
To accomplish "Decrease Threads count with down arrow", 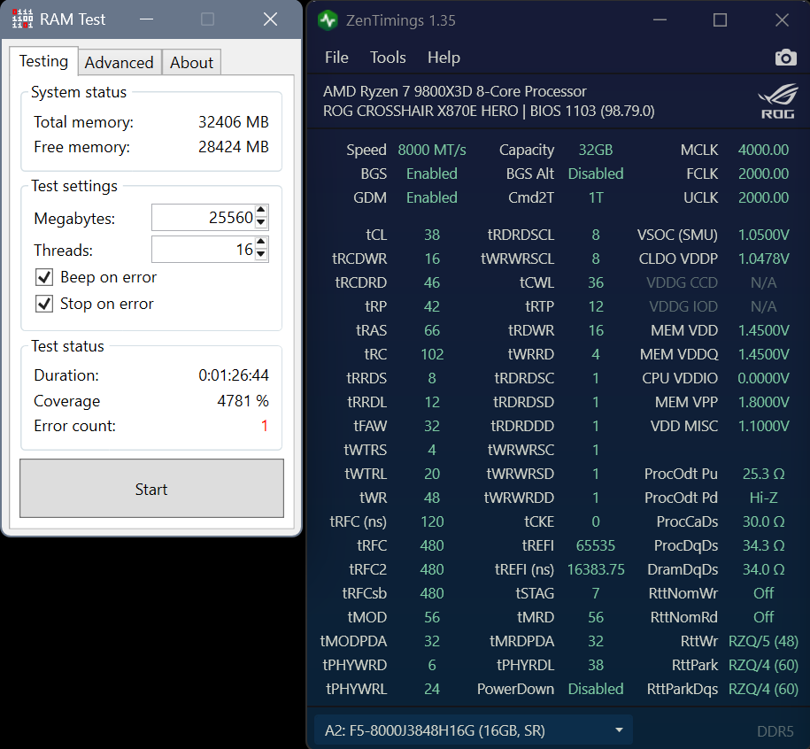I will tap(261, 255).
